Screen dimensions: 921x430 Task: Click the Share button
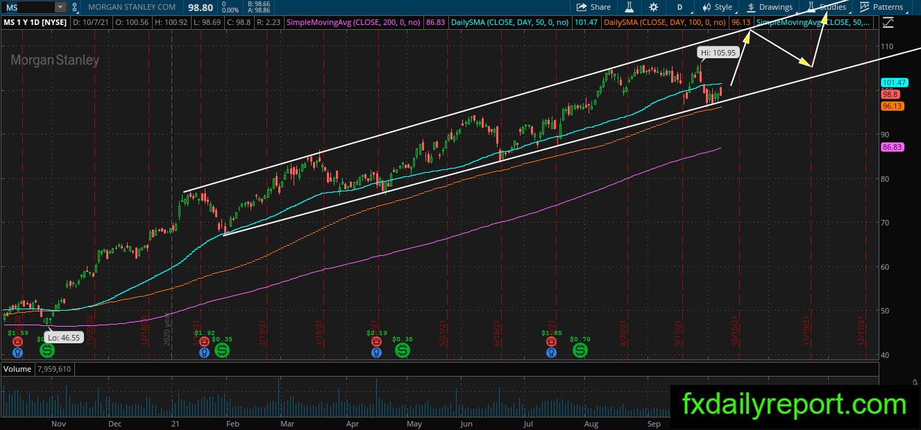point(593,7)
